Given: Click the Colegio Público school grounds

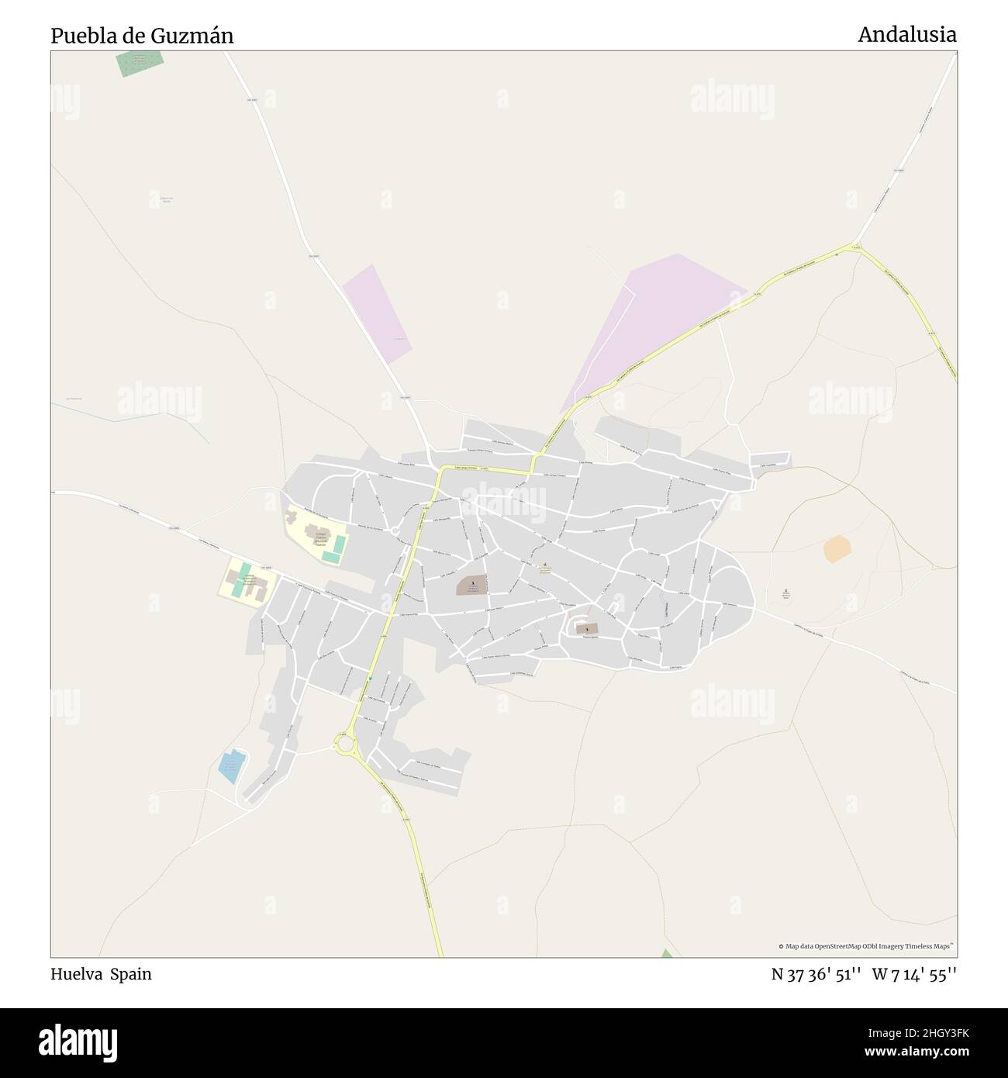Looking at the screenshot, I should click(318, 533).
